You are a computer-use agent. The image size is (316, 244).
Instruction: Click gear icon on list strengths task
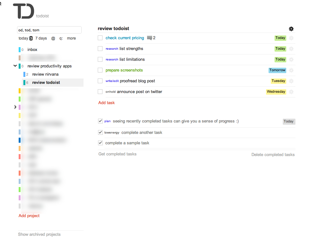coord(291,49)
